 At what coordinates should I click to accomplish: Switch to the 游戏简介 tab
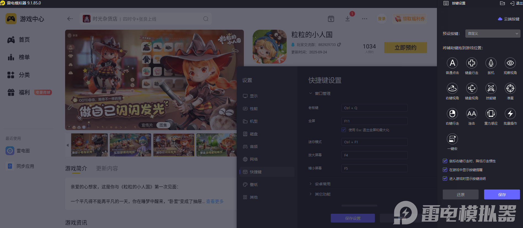76,168
